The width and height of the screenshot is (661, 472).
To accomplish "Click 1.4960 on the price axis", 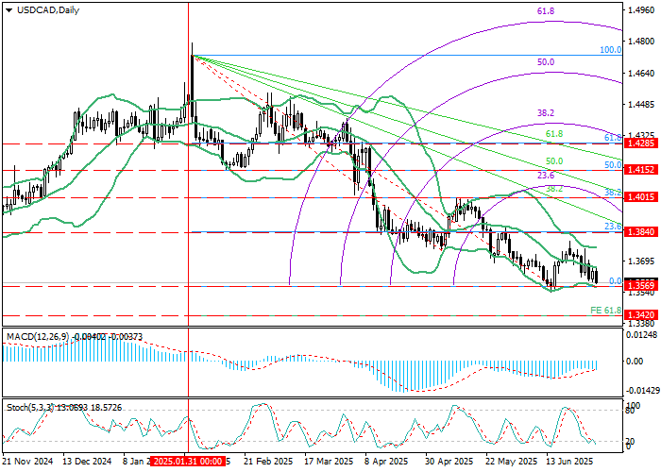I will [641, 10].
